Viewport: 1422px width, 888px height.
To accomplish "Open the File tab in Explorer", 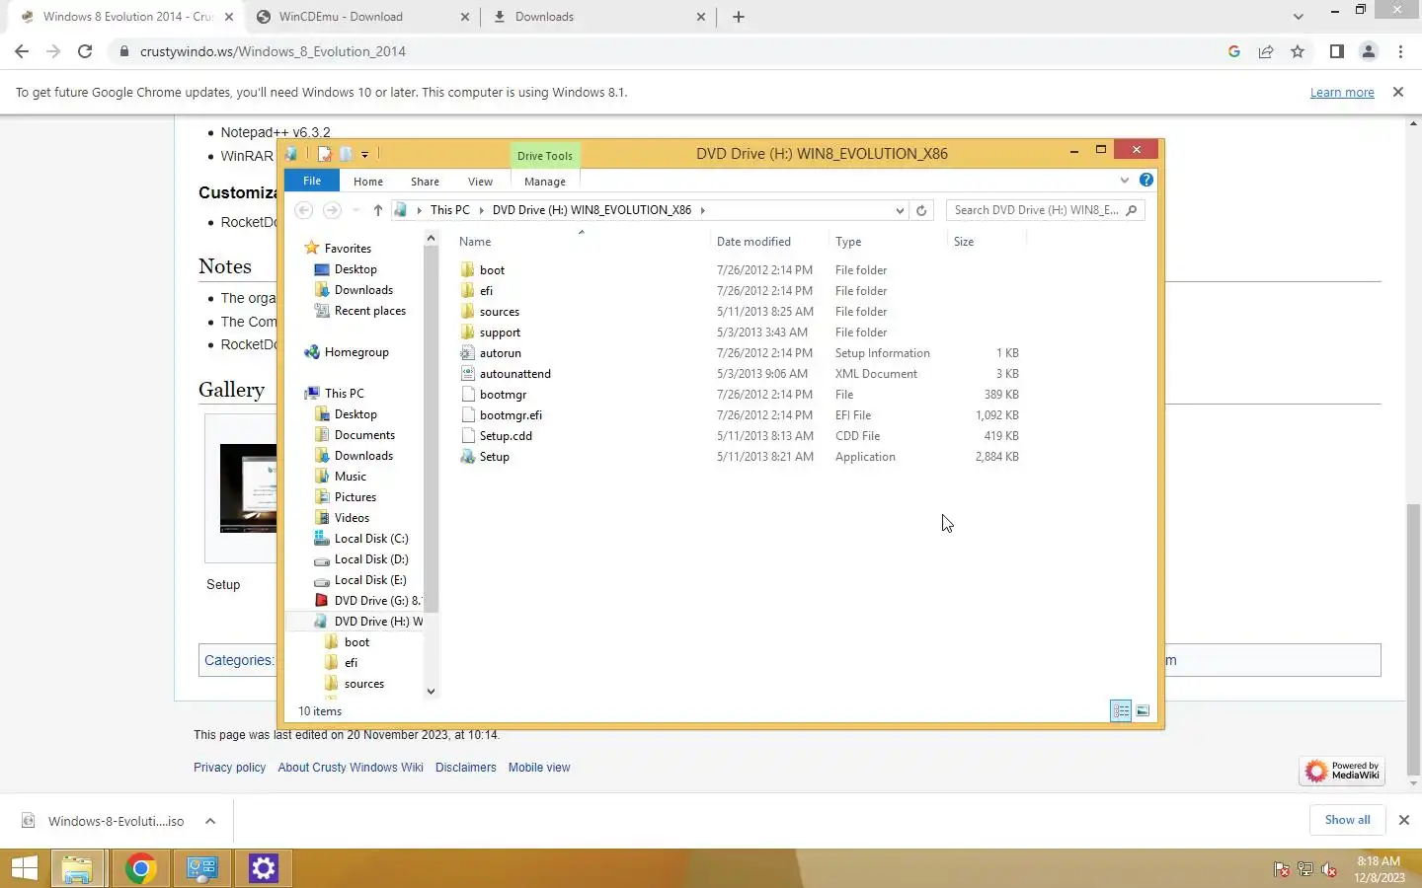I will tap(312, 181).
